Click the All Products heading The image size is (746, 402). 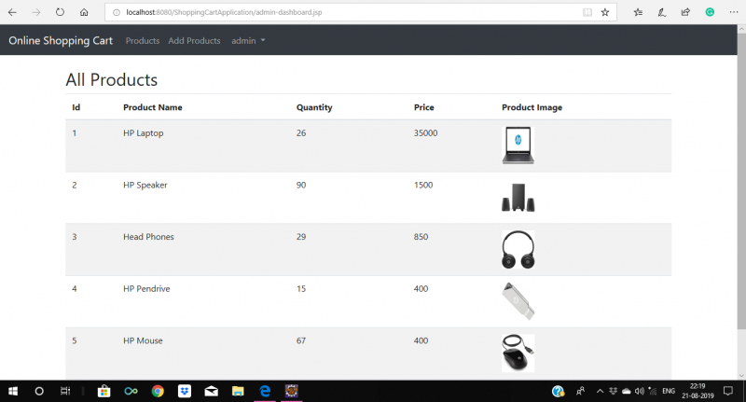coord(111,80)
